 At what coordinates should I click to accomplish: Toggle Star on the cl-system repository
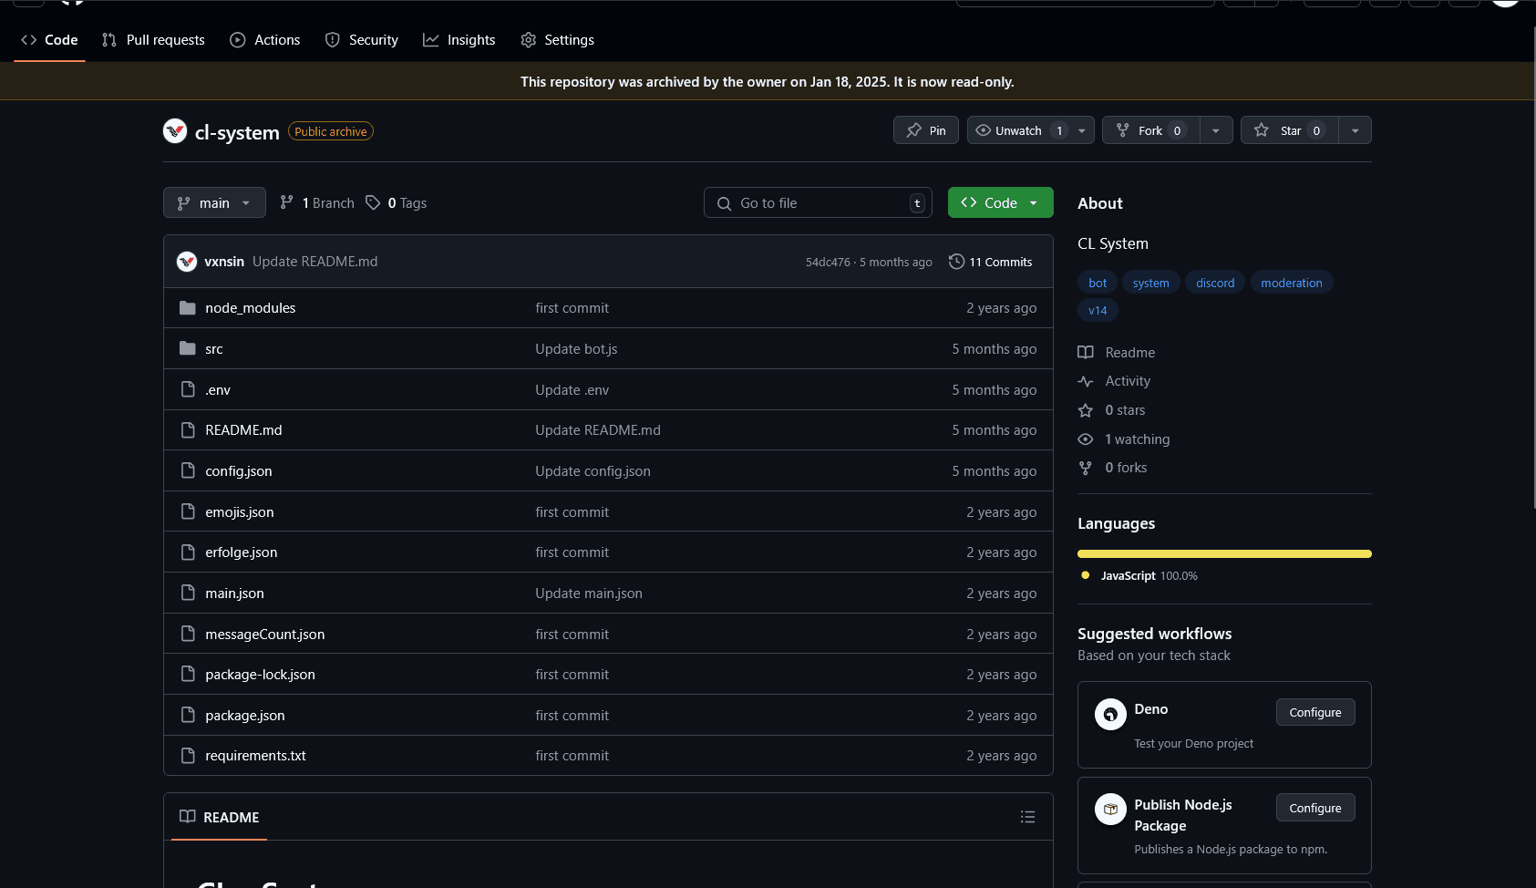pos(1289,130)
